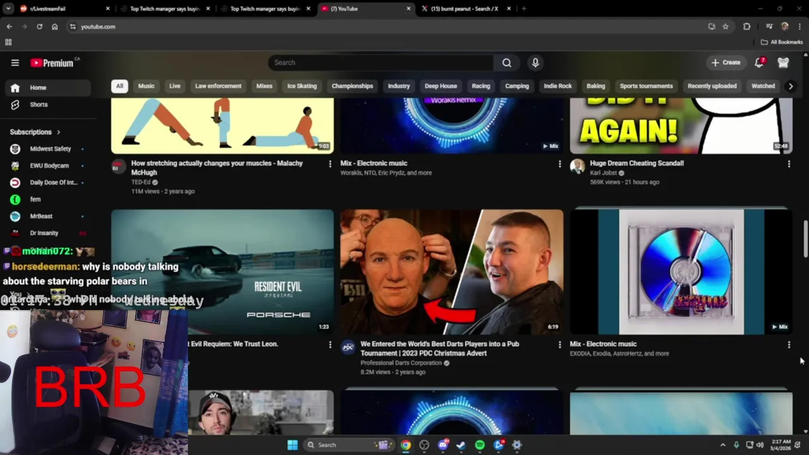Expand the Subscriptions section chevron
Image resolution: width=809 pixels, height=455 pixels.
[58, 132]
